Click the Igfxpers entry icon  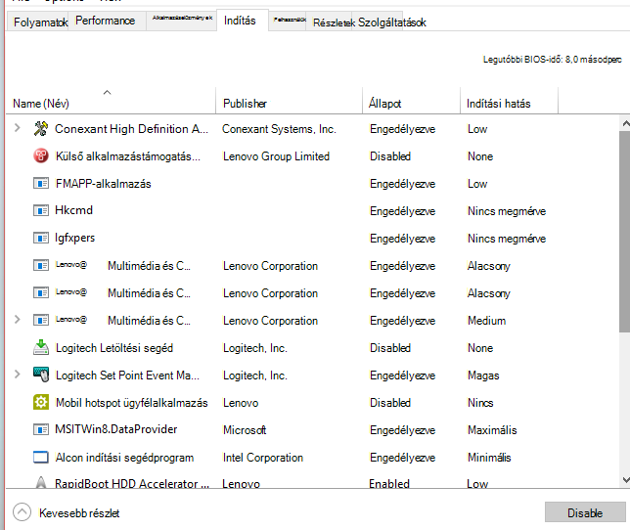(40, 238)
